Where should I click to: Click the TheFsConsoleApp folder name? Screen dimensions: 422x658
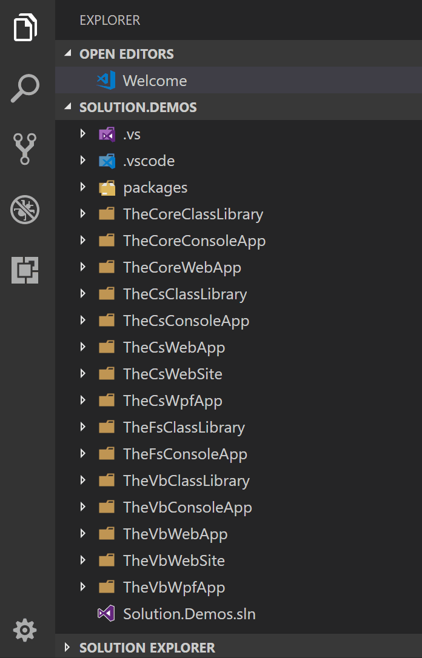click(x=185, y=454)
